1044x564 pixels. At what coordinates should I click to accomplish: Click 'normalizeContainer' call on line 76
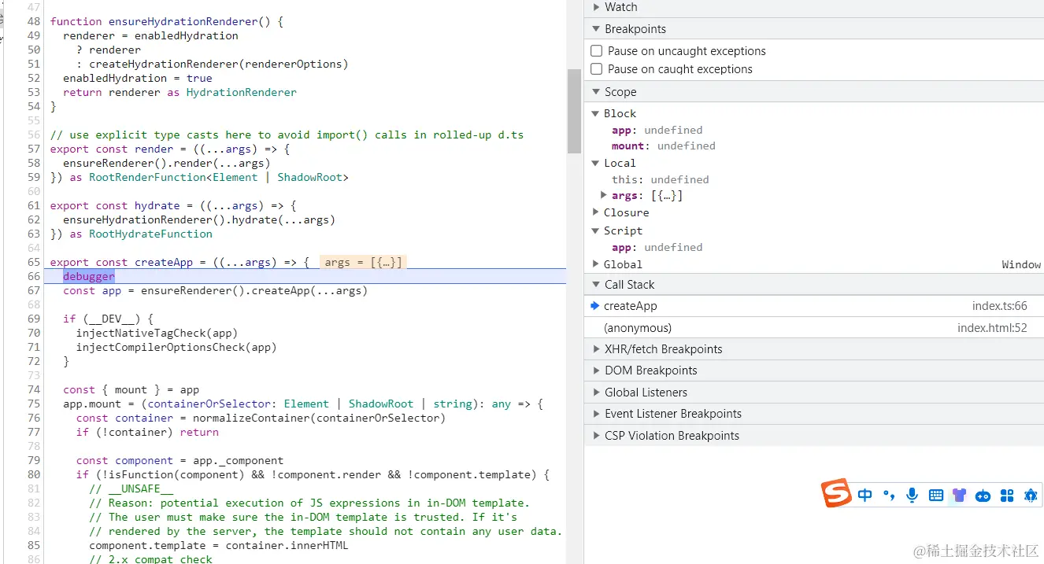pos(251,418)
